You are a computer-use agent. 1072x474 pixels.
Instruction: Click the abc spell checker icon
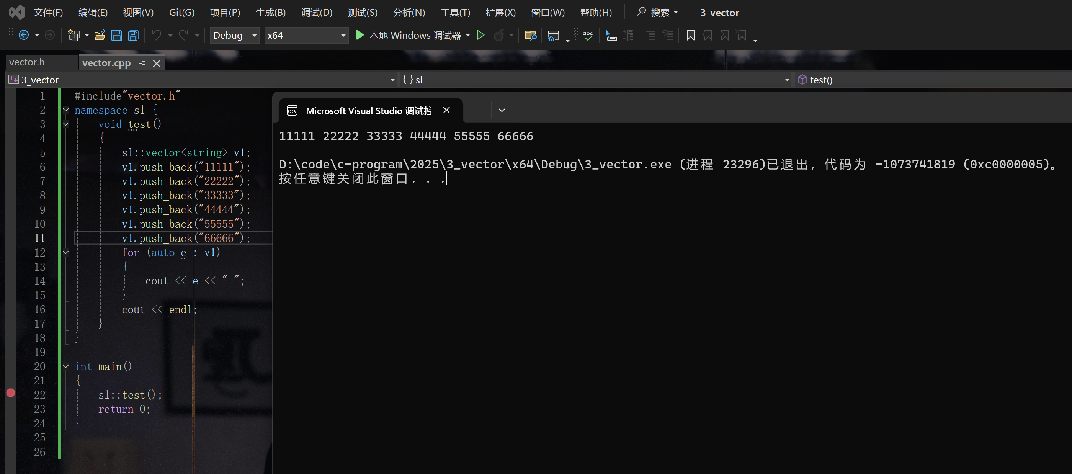click(588, 35)
